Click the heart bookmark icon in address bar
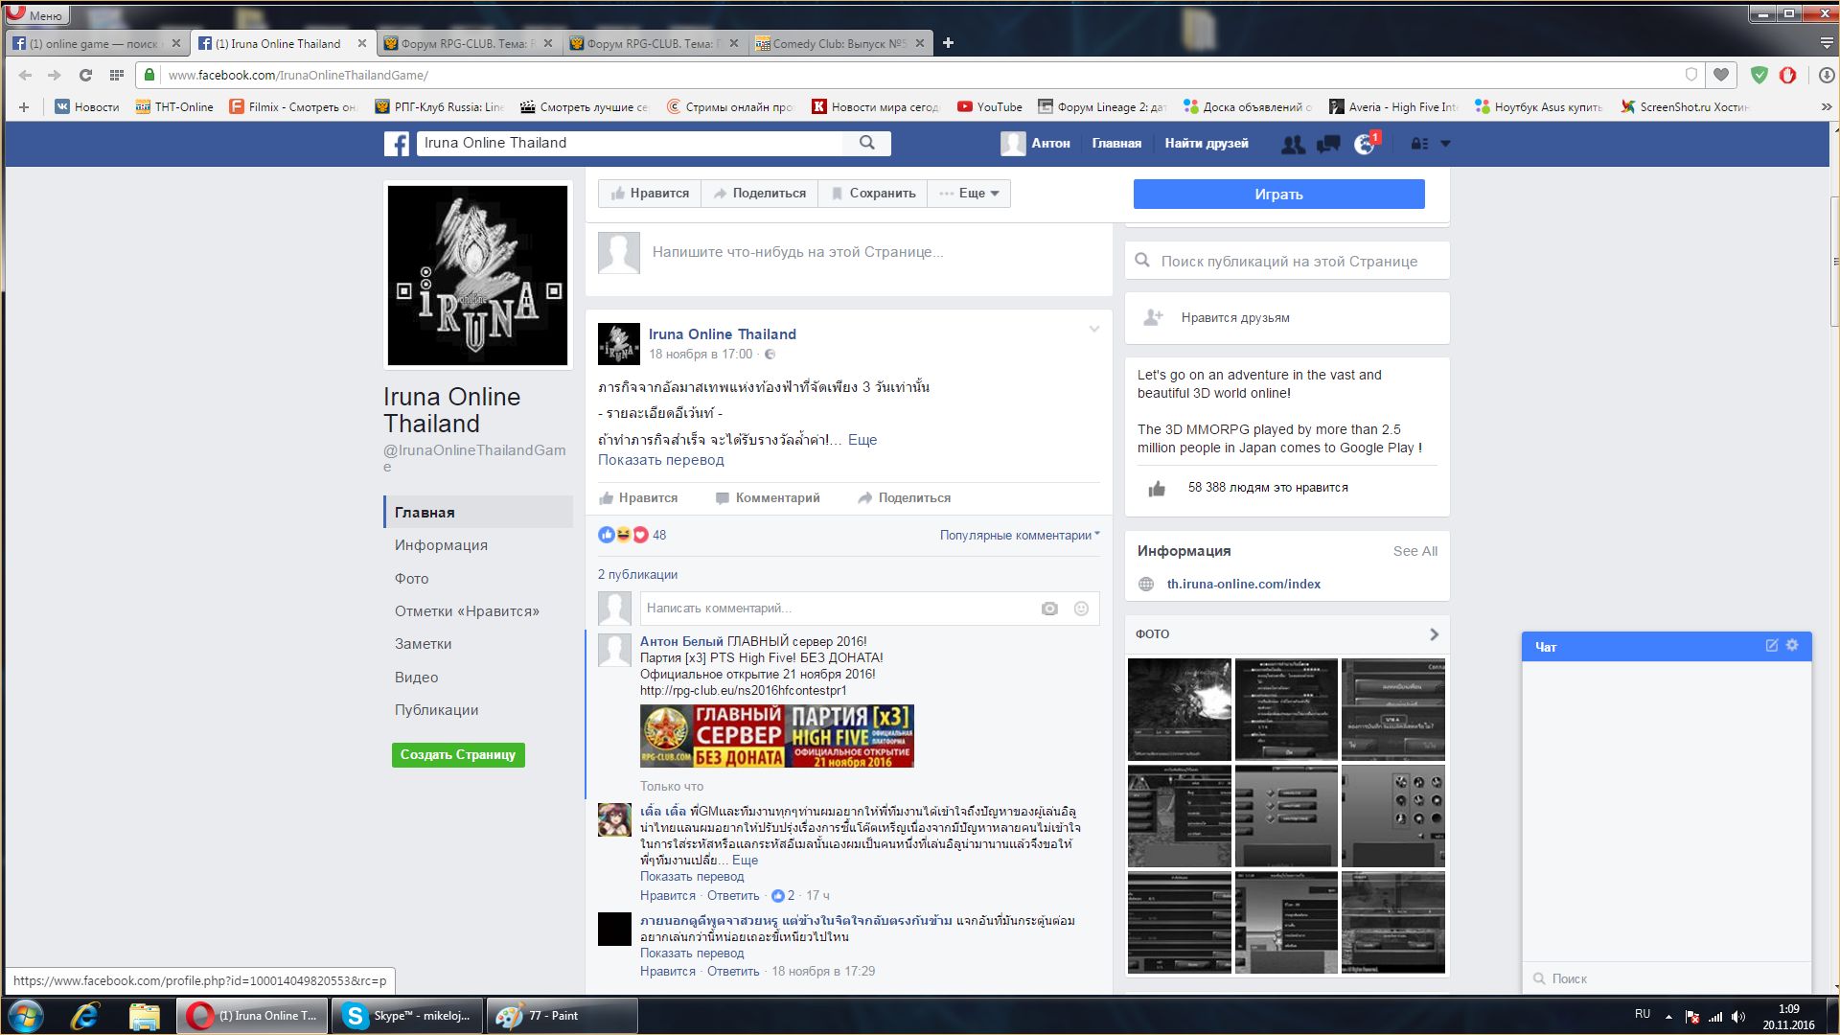This screenshot has width=1840, height=1035. pyautogui.click(x=1721, y=75)
